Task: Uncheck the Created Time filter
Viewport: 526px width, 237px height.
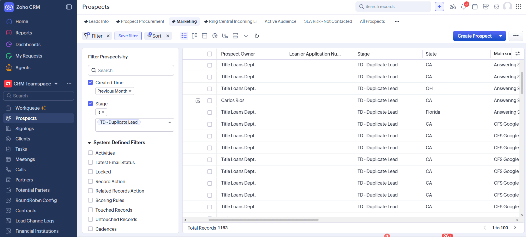Action: click(x=91, y=83)
